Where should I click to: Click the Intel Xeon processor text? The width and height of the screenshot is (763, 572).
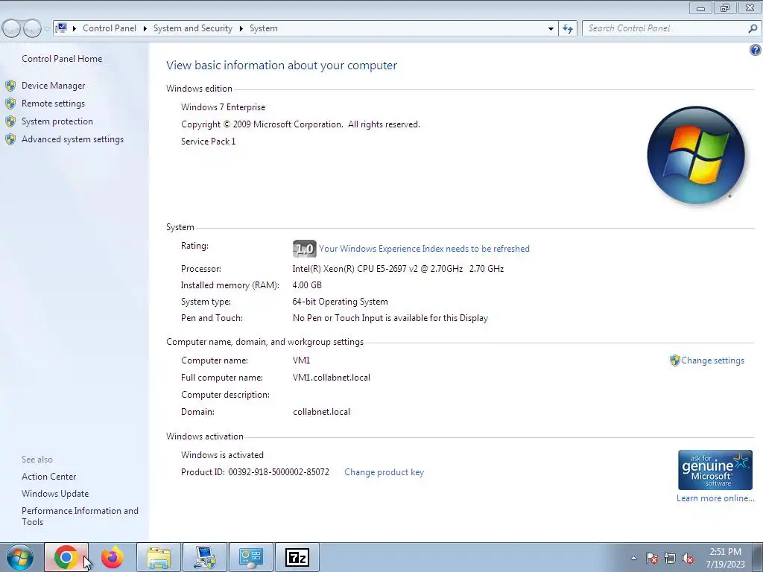click(x=398, y=269)
